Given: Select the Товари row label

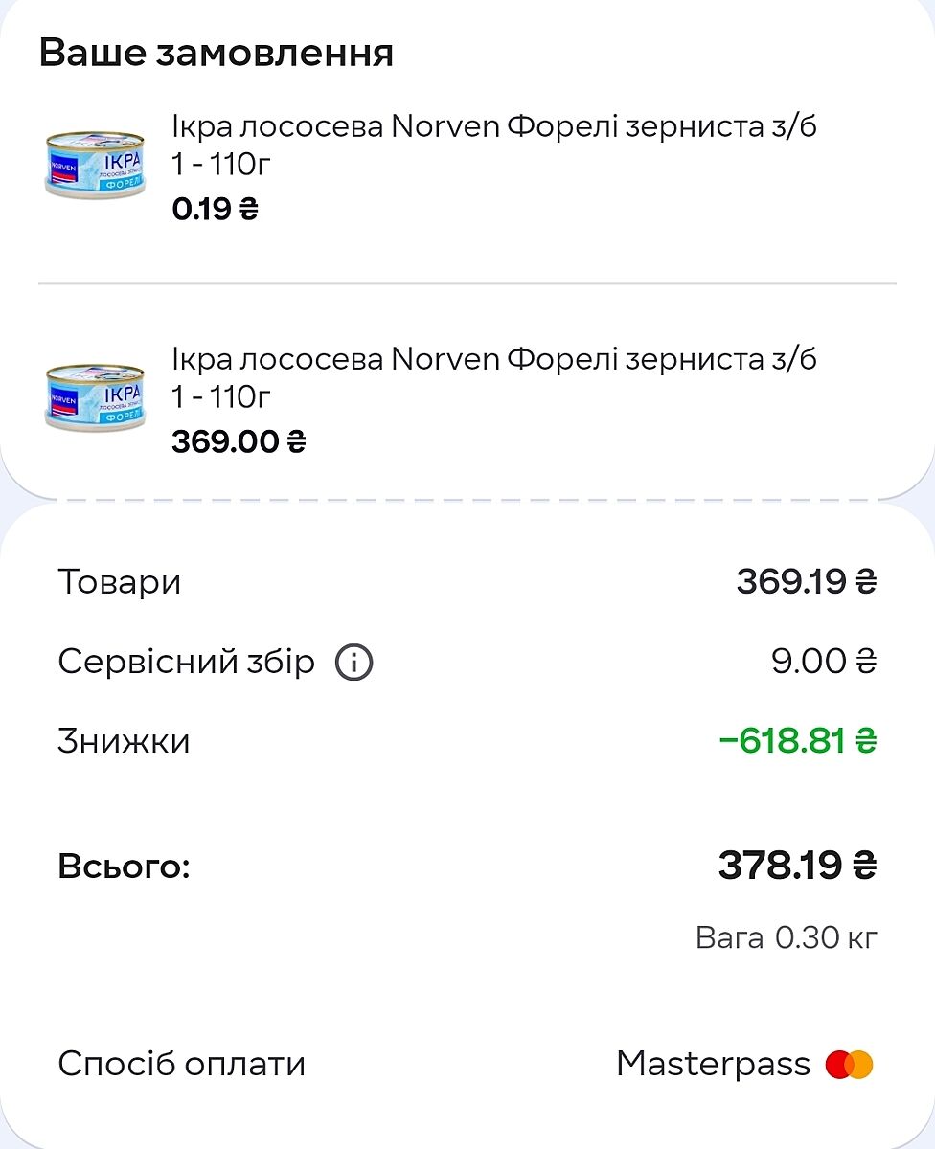Looking at the screenshot, I should 119,581.
